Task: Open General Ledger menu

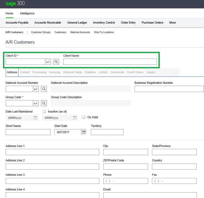Action: click(x=77, y=23)
